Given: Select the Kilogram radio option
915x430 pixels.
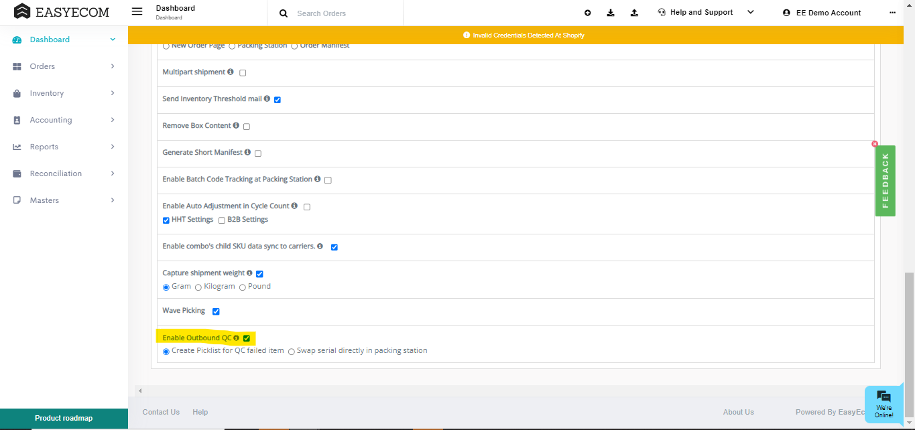Looking at the screenshot, I should 198,287.
